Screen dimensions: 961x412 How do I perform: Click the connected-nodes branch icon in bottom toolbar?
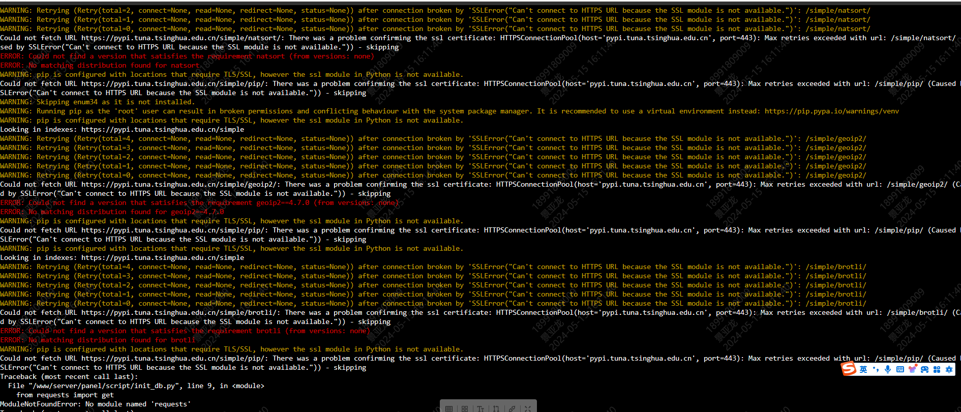click(x=496, y=409)
